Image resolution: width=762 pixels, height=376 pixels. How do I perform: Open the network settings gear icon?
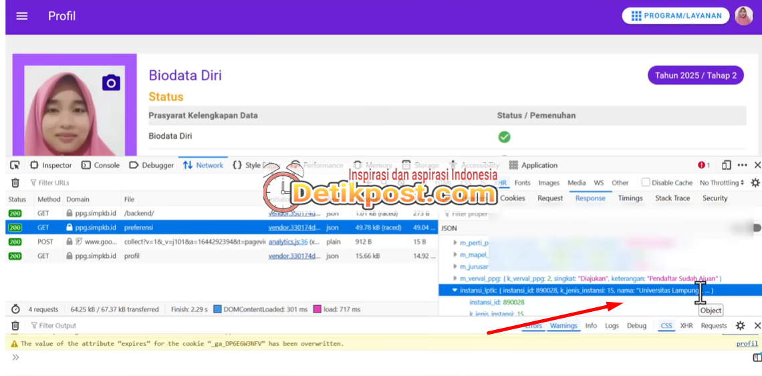[755, 182]
